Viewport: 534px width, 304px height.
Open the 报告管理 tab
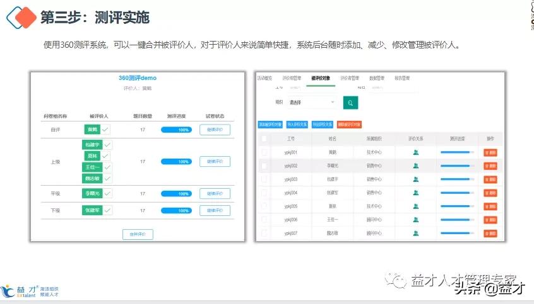click(402, 78)
